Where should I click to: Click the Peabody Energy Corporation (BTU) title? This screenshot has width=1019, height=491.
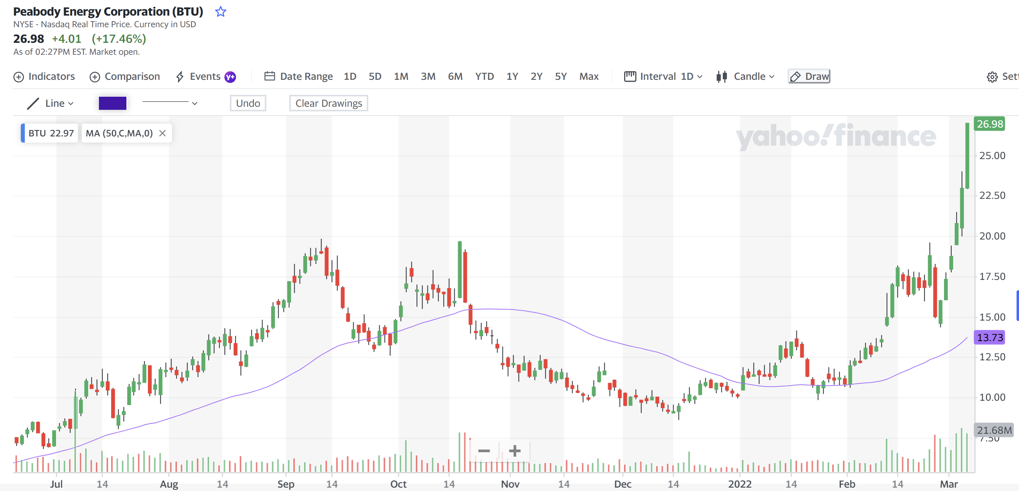tap(108, 11)
